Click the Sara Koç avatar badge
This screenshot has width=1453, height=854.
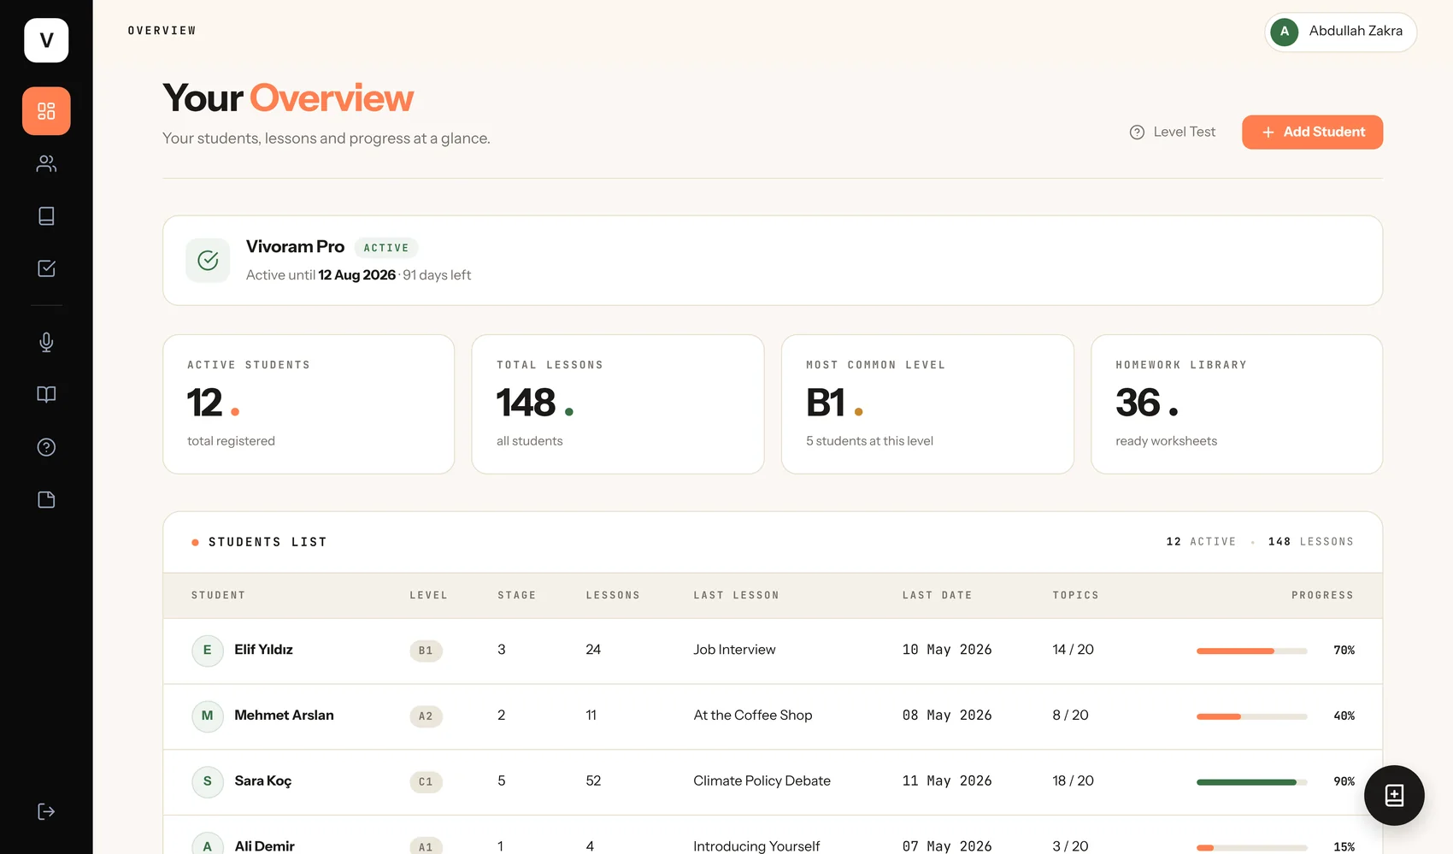click(x=207, y=781)
